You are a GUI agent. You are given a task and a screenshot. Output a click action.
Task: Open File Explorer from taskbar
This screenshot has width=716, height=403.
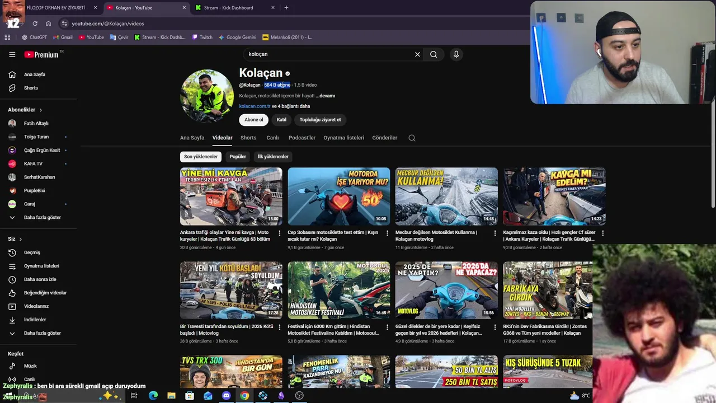(171, 396)
